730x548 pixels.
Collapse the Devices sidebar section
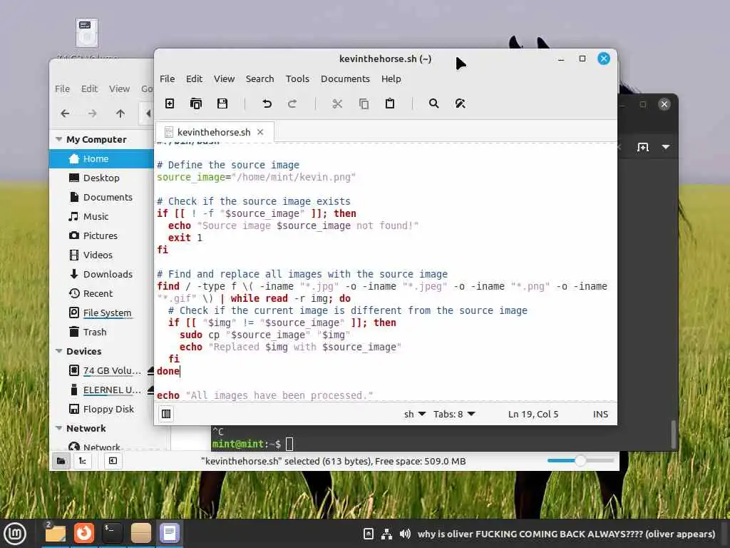58,351
